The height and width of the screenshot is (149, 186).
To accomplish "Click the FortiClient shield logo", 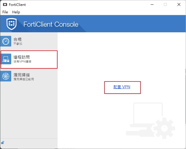I will (x=12, y=24).
